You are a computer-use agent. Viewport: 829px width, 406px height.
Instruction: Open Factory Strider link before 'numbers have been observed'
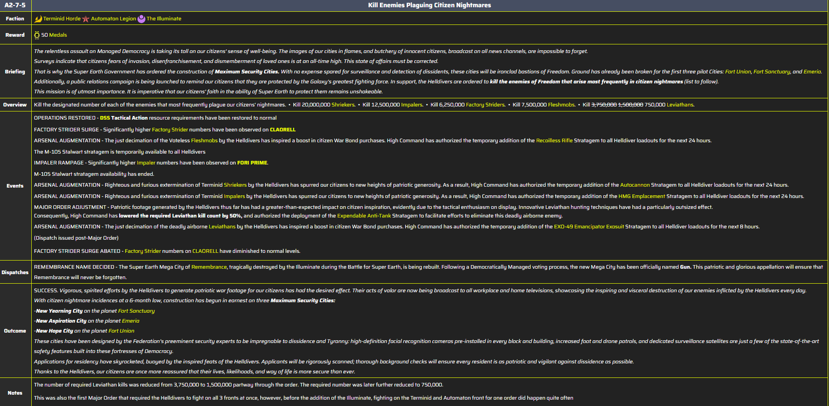(170, 130)
